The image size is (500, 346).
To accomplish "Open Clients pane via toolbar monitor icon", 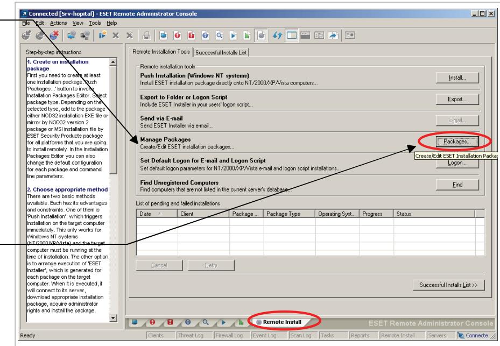I will point(164,36).
